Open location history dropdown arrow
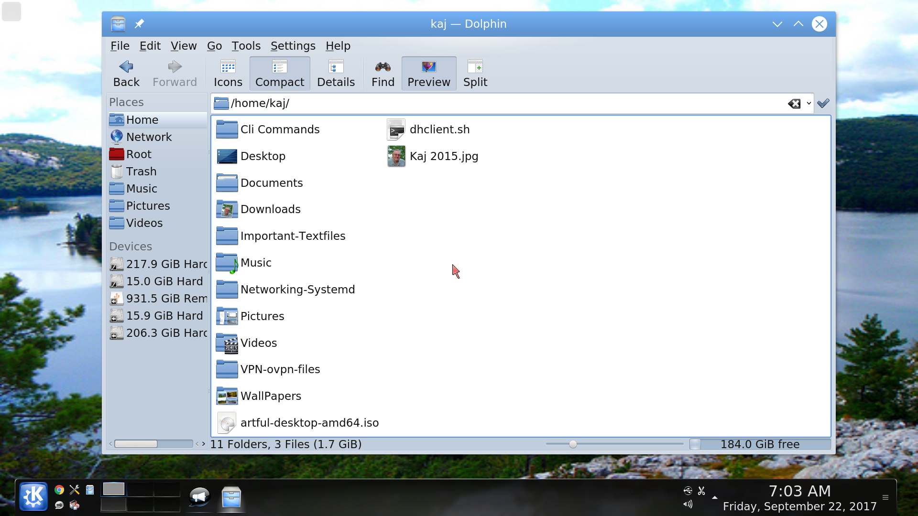The height and width of the screenshot is (516, 918). [809, 103]
